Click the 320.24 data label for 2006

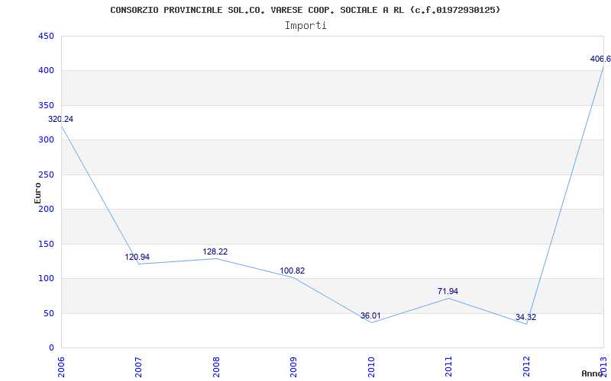click(61, 120)
